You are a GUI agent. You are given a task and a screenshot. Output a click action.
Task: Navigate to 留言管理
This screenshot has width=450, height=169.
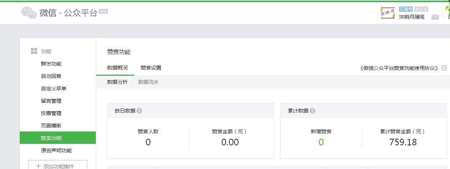pyautogui.click(x=51, y=101)
